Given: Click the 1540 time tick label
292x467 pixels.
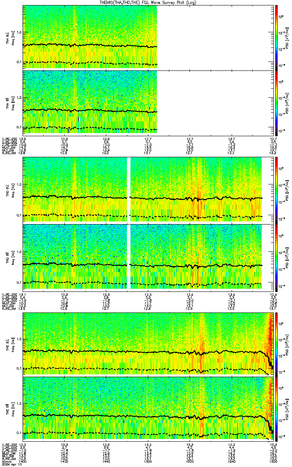Looking at the screenshot, I should click(231, 462).
